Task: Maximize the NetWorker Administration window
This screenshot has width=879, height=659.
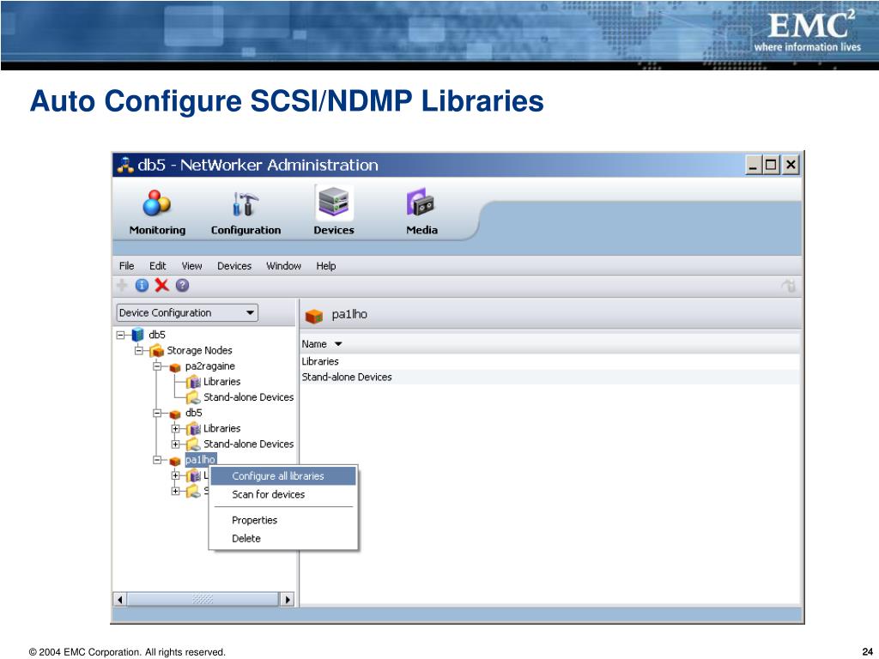Action: pos(772,166)
